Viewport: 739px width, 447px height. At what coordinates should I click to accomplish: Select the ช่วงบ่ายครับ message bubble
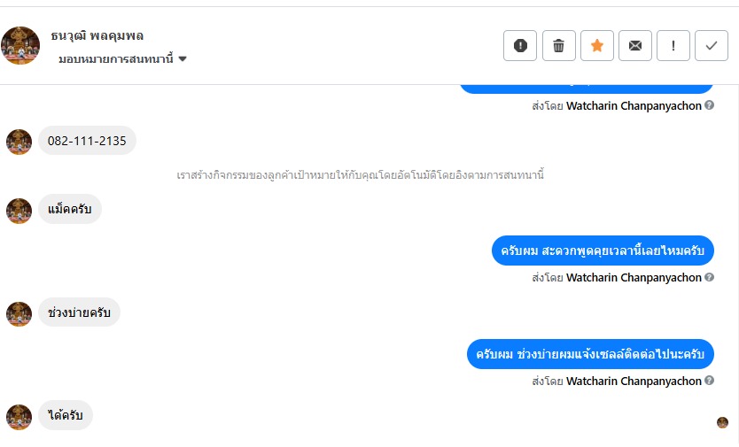click(79, 312)
